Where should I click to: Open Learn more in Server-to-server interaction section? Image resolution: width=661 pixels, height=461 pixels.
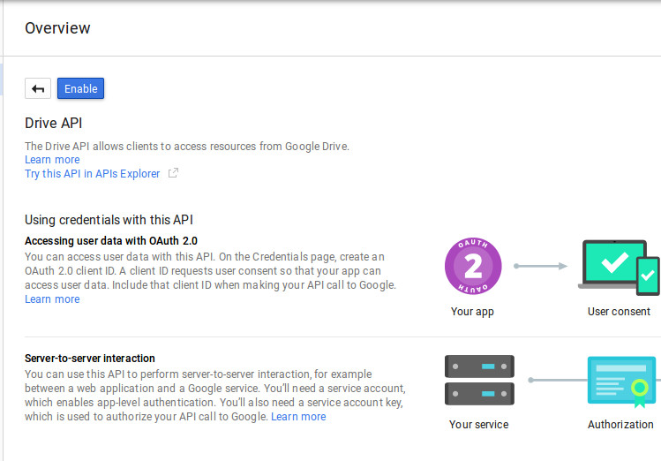click(x=298, y=417)
